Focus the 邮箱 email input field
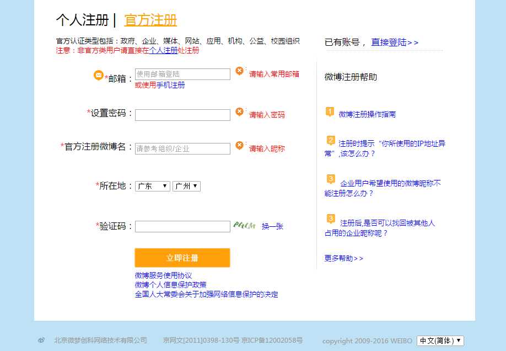506x351 pixels. point(182,74)
